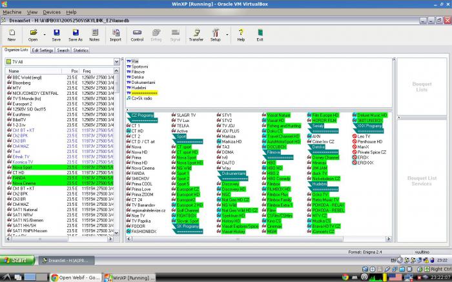The width and height of the screenshot is (452, 282).
Task: Expand the Setup button dropdown arrow
Action: coord(227,35)
